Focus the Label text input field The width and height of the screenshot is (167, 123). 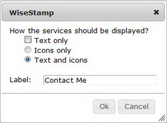pos(100,80)
